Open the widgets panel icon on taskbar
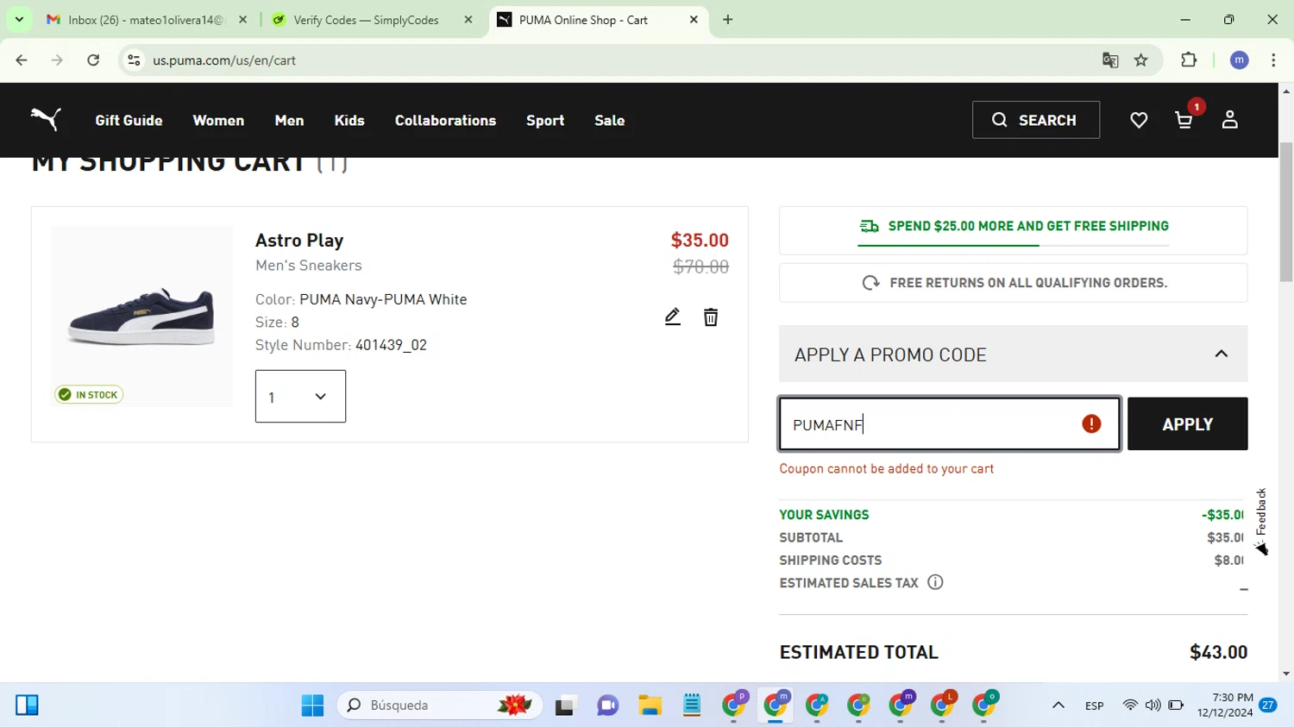Viewport: 1294px width, 727px height. point(27,705)
